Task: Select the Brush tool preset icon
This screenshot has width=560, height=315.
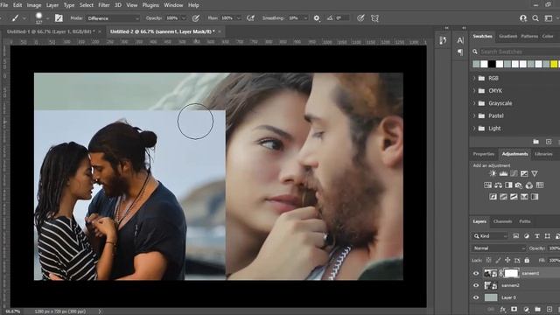Action: (15, 17)
